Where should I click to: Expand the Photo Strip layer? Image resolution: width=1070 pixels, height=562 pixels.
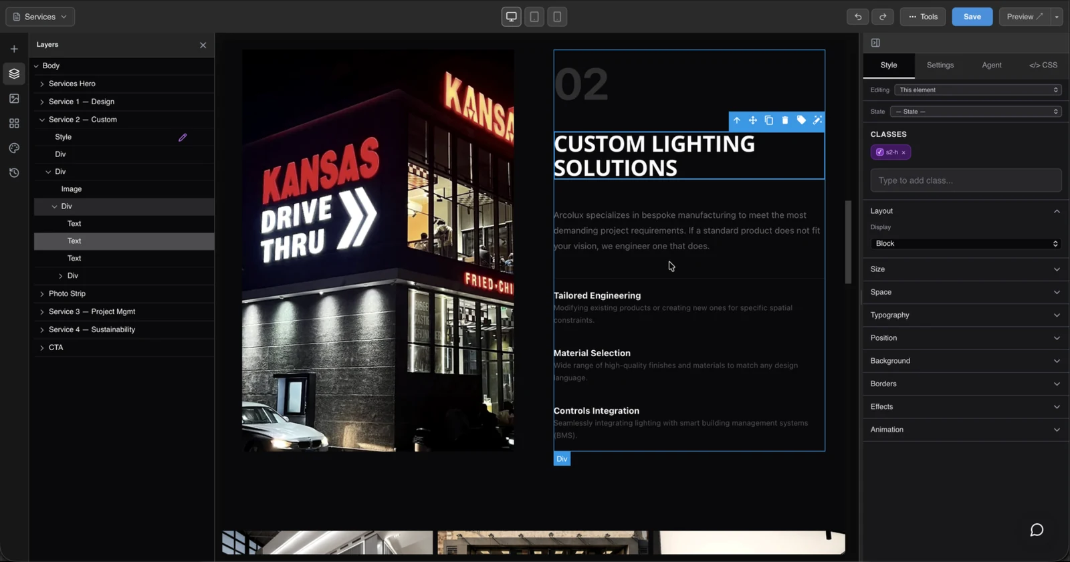coord(42,294)
